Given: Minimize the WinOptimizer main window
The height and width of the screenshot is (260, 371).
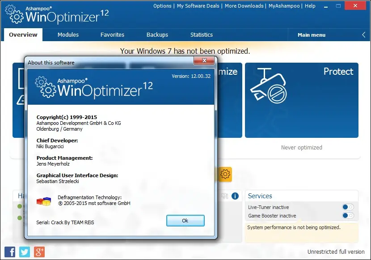Looking at the screenshot, I should point(326,6).
